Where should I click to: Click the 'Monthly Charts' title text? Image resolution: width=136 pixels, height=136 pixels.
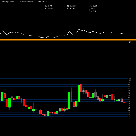point(8,2)
